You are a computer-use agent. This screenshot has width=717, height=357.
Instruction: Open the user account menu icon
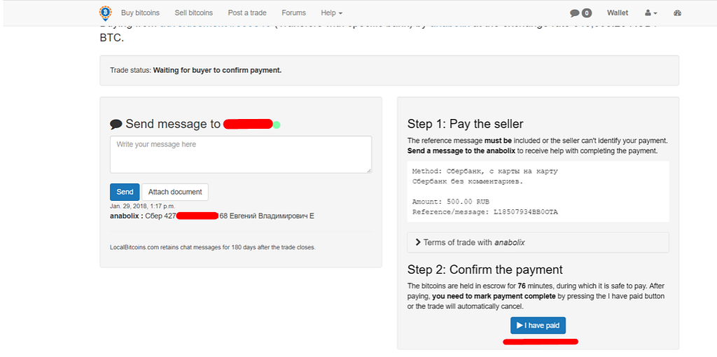tap(651, 13)
